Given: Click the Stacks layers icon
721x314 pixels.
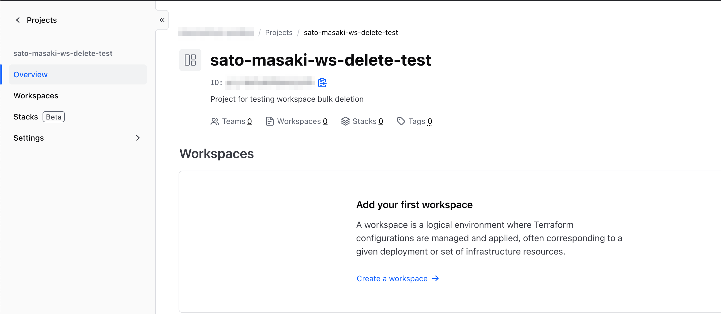Looking at the screenshot, I should pyautogui.click(x=345, y=121).
